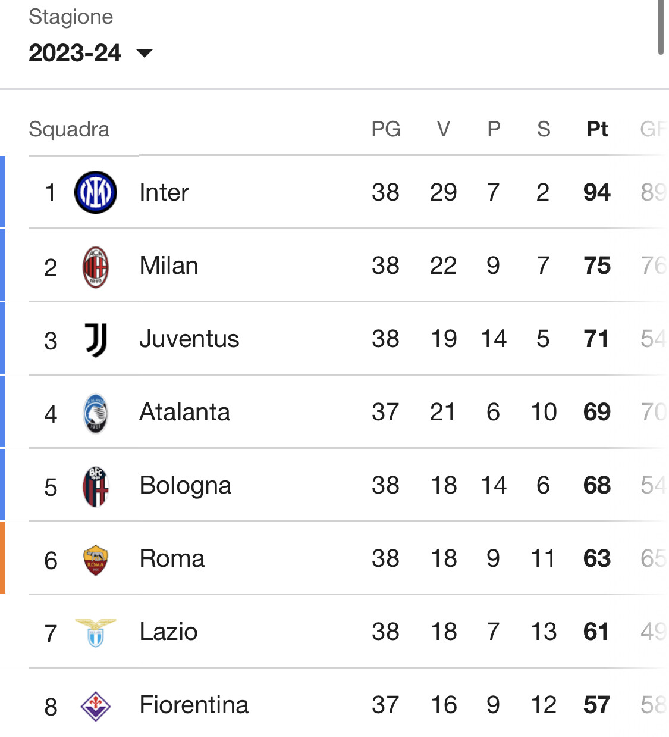This screenshot has height=737, width=669.
Task: Click the vertical scrollbar at top right
Action: (x=661, y=27)
